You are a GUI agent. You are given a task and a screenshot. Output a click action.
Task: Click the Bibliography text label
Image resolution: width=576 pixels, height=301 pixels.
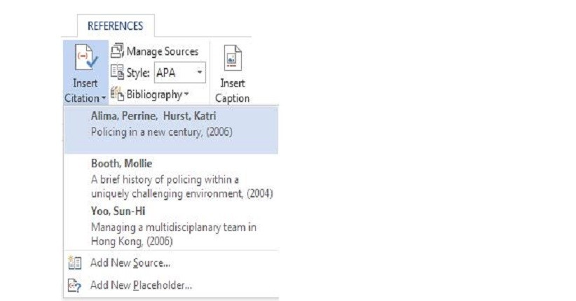coord(154,94)
